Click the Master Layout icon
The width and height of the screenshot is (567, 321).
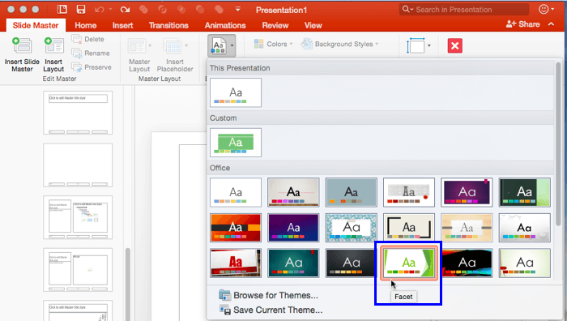pyautogui.click(x=137, y=46)
